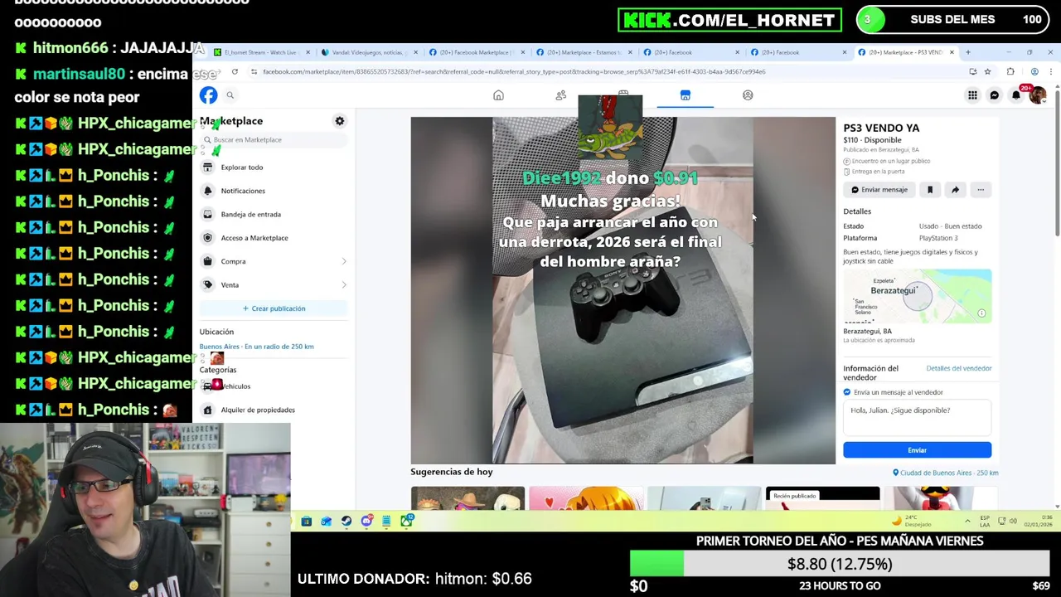
Task: Select Alquiler de propiedades category
Action: [x=273, y=410]
